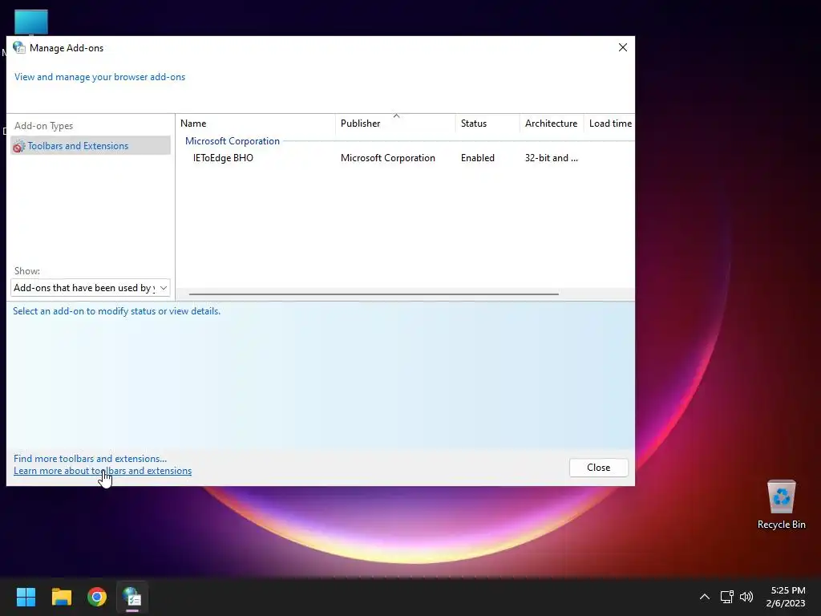Select Toolbars and Extensions add-on type
The width and height of the screenshot is (821, 616).
[90, 146]
